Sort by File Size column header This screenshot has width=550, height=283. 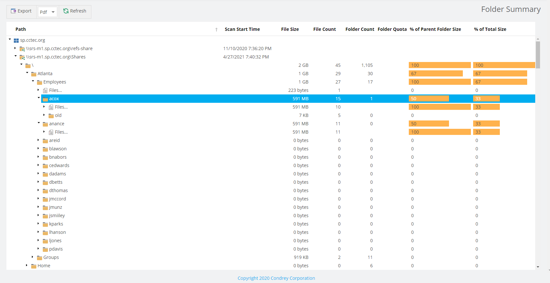(290, 29)
